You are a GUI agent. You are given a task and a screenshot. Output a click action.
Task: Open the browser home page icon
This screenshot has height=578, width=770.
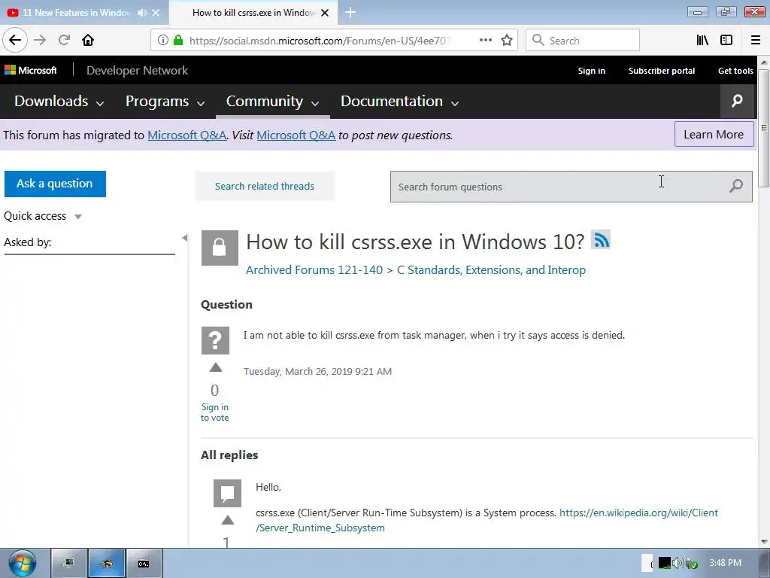point(88,40)
